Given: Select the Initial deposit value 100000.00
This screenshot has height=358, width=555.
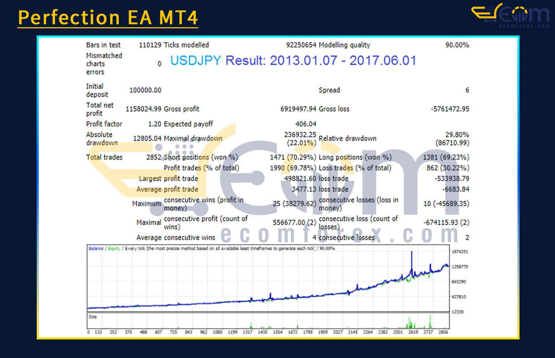Looking at the screenshot, I should tap(145, 90).
